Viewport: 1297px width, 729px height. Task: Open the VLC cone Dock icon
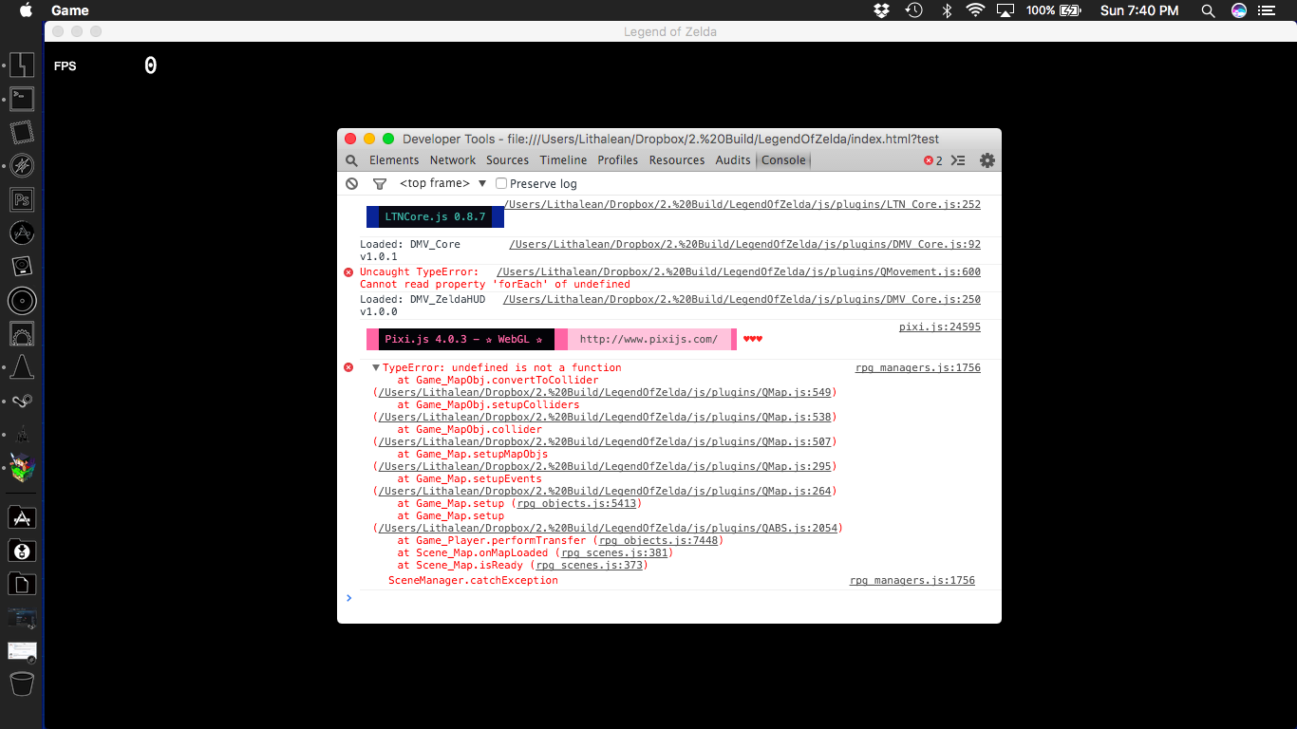coord(22,367)
